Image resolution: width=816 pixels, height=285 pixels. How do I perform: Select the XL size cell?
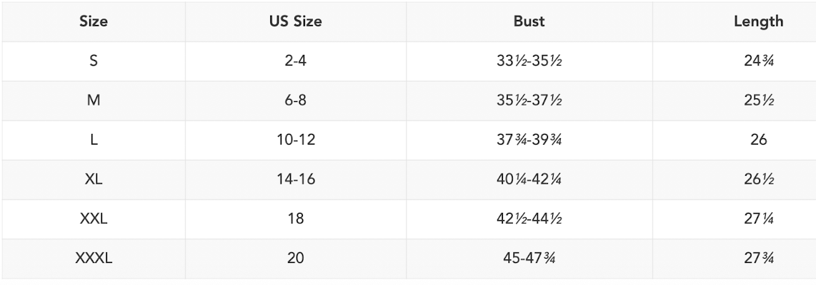(94, 180)
